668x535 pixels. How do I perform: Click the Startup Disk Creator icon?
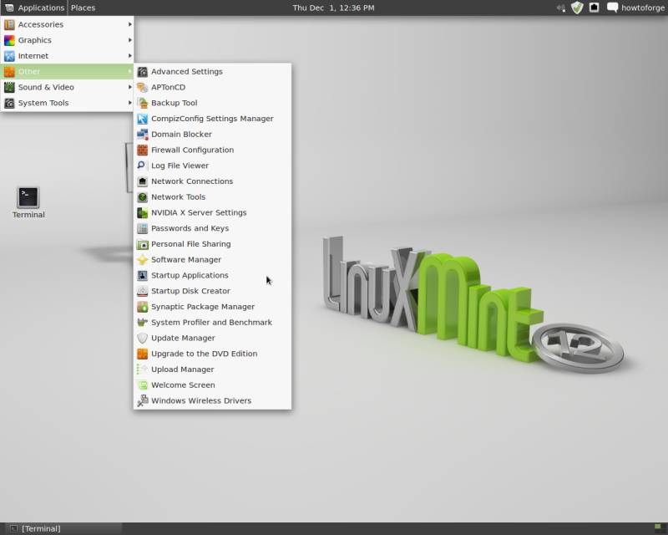point(142,291)
